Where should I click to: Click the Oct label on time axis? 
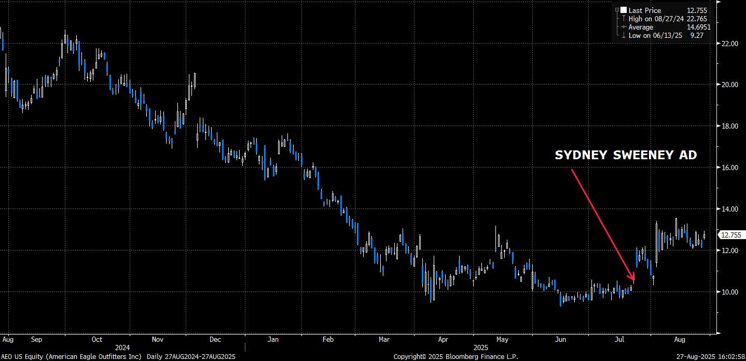pos(97,340)
